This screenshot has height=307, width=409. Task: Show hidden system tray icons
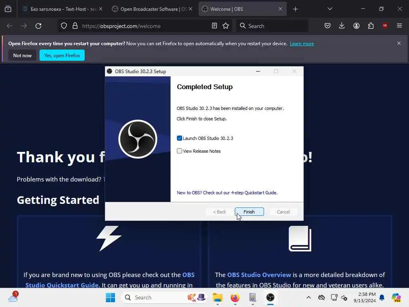tap(309, 297)
